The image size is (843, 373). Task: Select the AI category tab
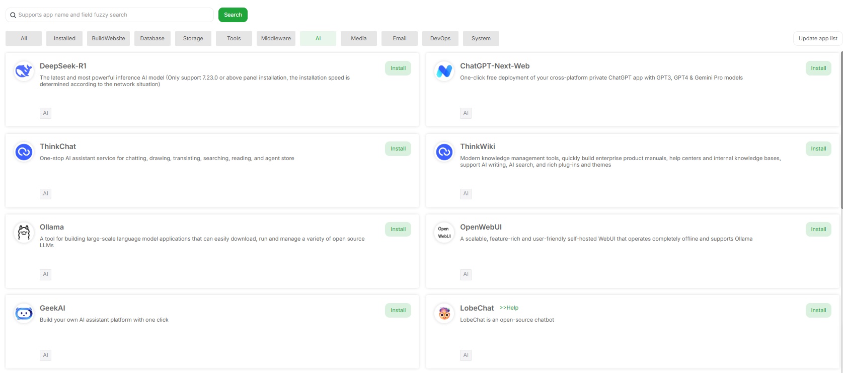pos(318,38)
